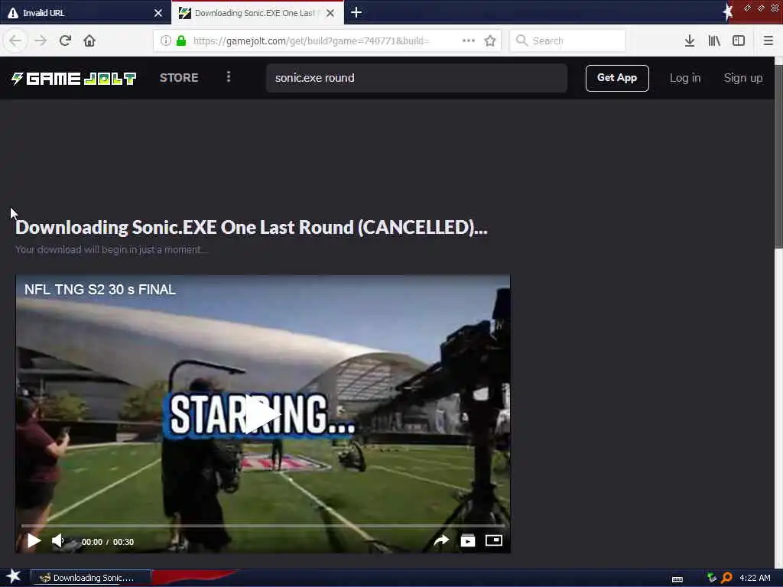The height and width of the screenshot is (587, 783).
Task: Click small play button in video controls
Action: point(34,540)
